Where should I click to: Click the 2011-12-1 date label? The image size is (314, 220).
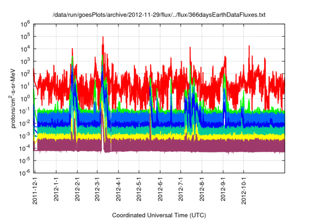click(x=35, y=191)
